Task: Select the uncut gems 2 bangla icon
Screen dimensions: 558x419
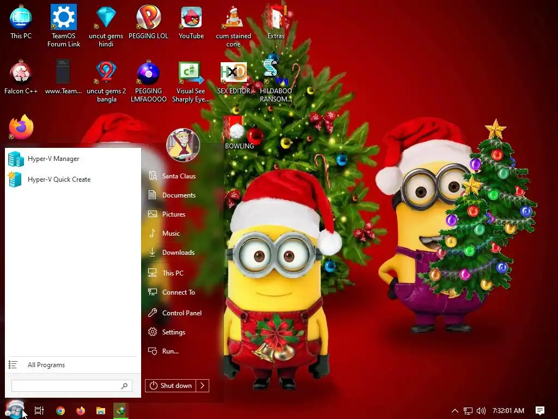Action: pos(106,81)
